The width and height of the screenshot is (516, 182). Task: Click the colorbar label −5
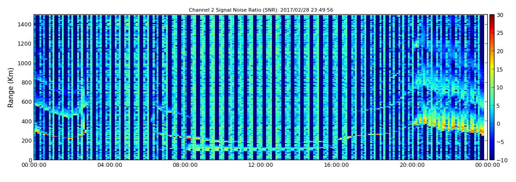500,142
